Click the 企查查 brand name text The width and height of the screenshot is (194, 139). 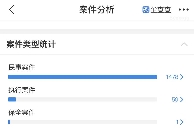tap(161, 10)
